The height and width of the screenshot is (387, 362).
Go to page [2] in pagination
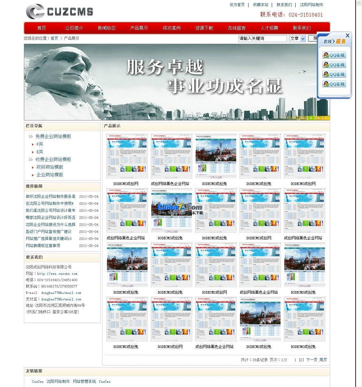pyautogui.click(x=301, y=360)
